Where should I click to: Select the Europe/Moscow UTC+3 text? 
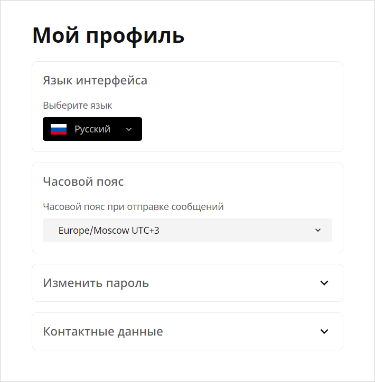(x=109, y=231)
